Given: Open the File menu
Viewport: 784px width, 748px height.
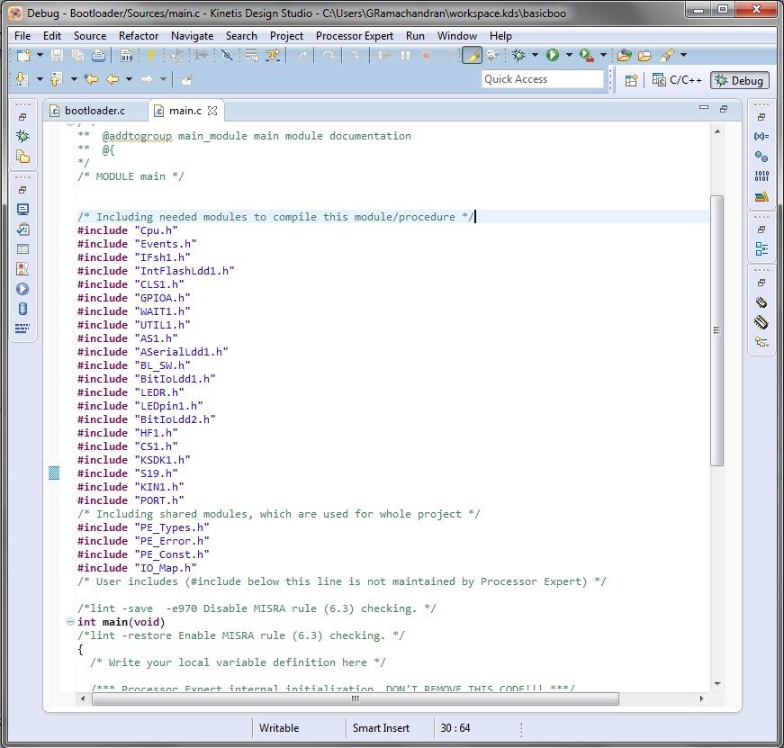Looking at the screenshot, I should coord(23,36).
